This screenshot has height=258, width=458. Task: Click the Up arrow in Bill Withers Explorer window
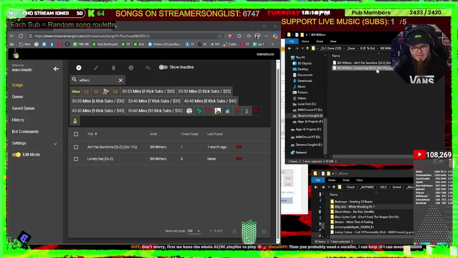(x=307, y=48)
